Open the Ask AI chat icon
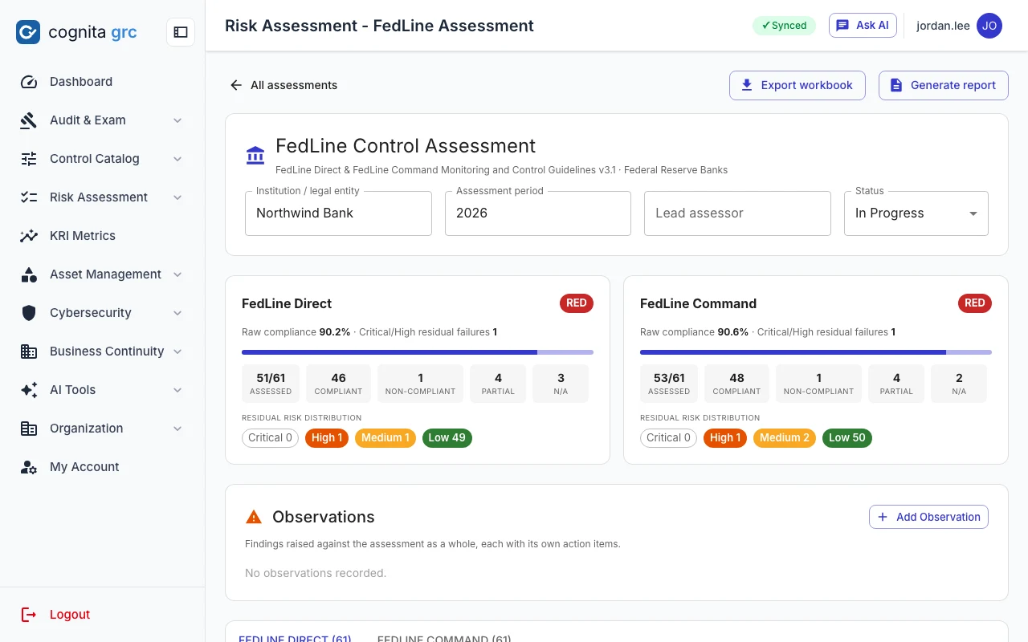The height and width of the screenshot is (642, 1028). (842, 26)
